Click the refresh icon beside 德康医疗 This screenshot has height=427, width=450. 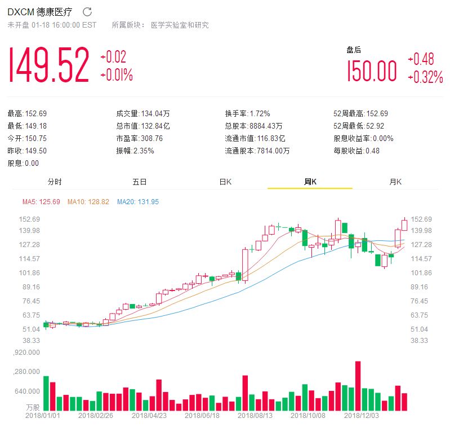click(x=87, y=12)
